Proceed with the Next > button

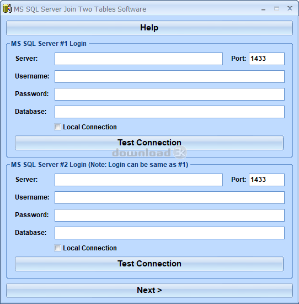[149, 290]
